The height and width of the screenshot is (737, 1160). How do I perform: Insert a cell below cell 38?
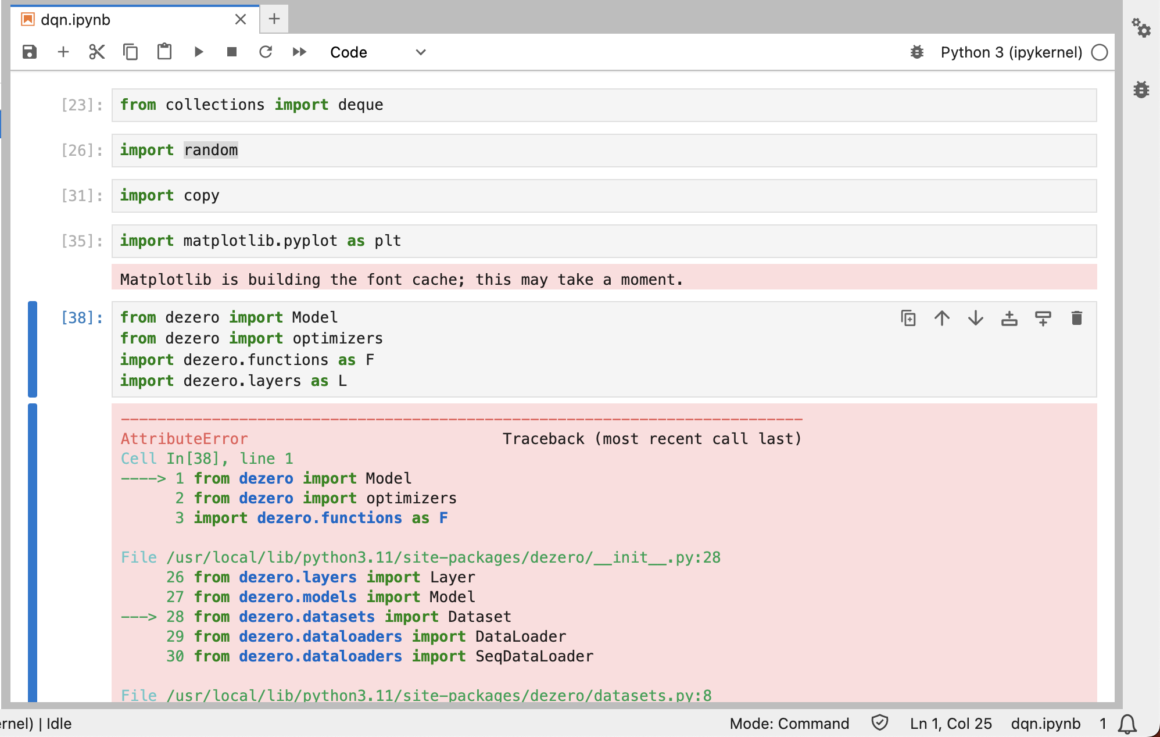[x=1043, y=319]
